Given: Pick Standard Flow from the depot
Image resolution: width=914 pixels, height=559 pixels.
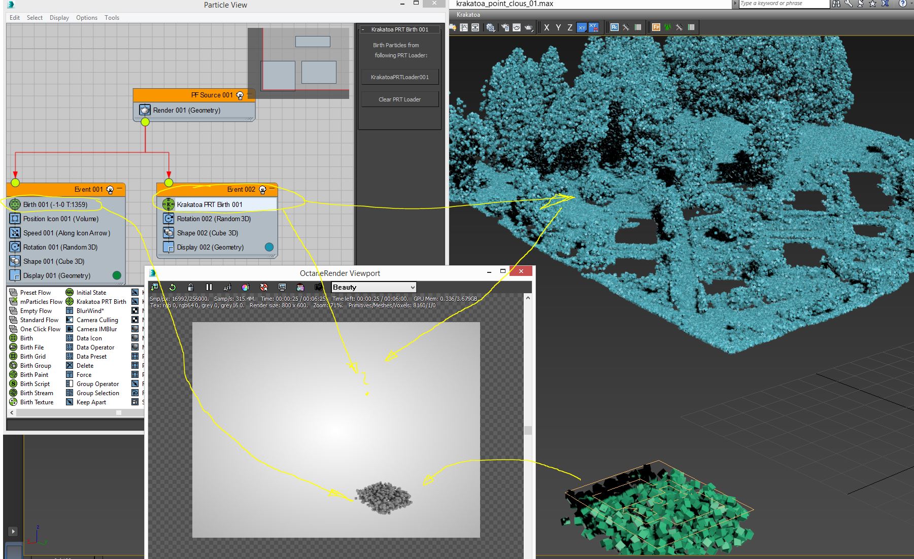Looking at the screenshot, I should (x=39, y=320).
